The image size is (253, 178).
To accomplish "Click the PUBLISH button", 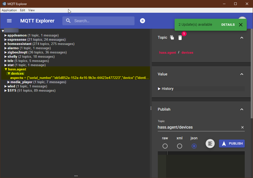I will click(232, 144).
